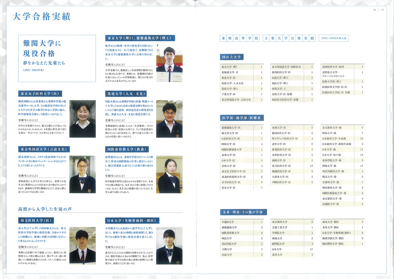Screen dimensions: 394x279
Task: Select the 千葉大学・医 row
Action: click(x=242, y=94)
